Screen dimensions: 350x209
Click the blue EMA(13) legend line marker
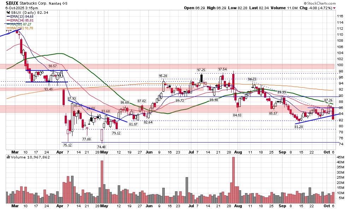coord(8,16)
